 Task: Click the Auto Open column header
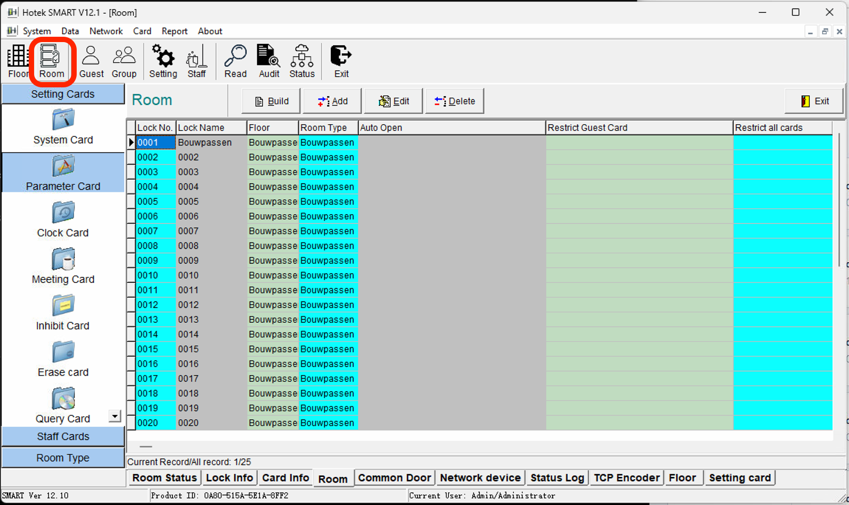coord(452,128)
